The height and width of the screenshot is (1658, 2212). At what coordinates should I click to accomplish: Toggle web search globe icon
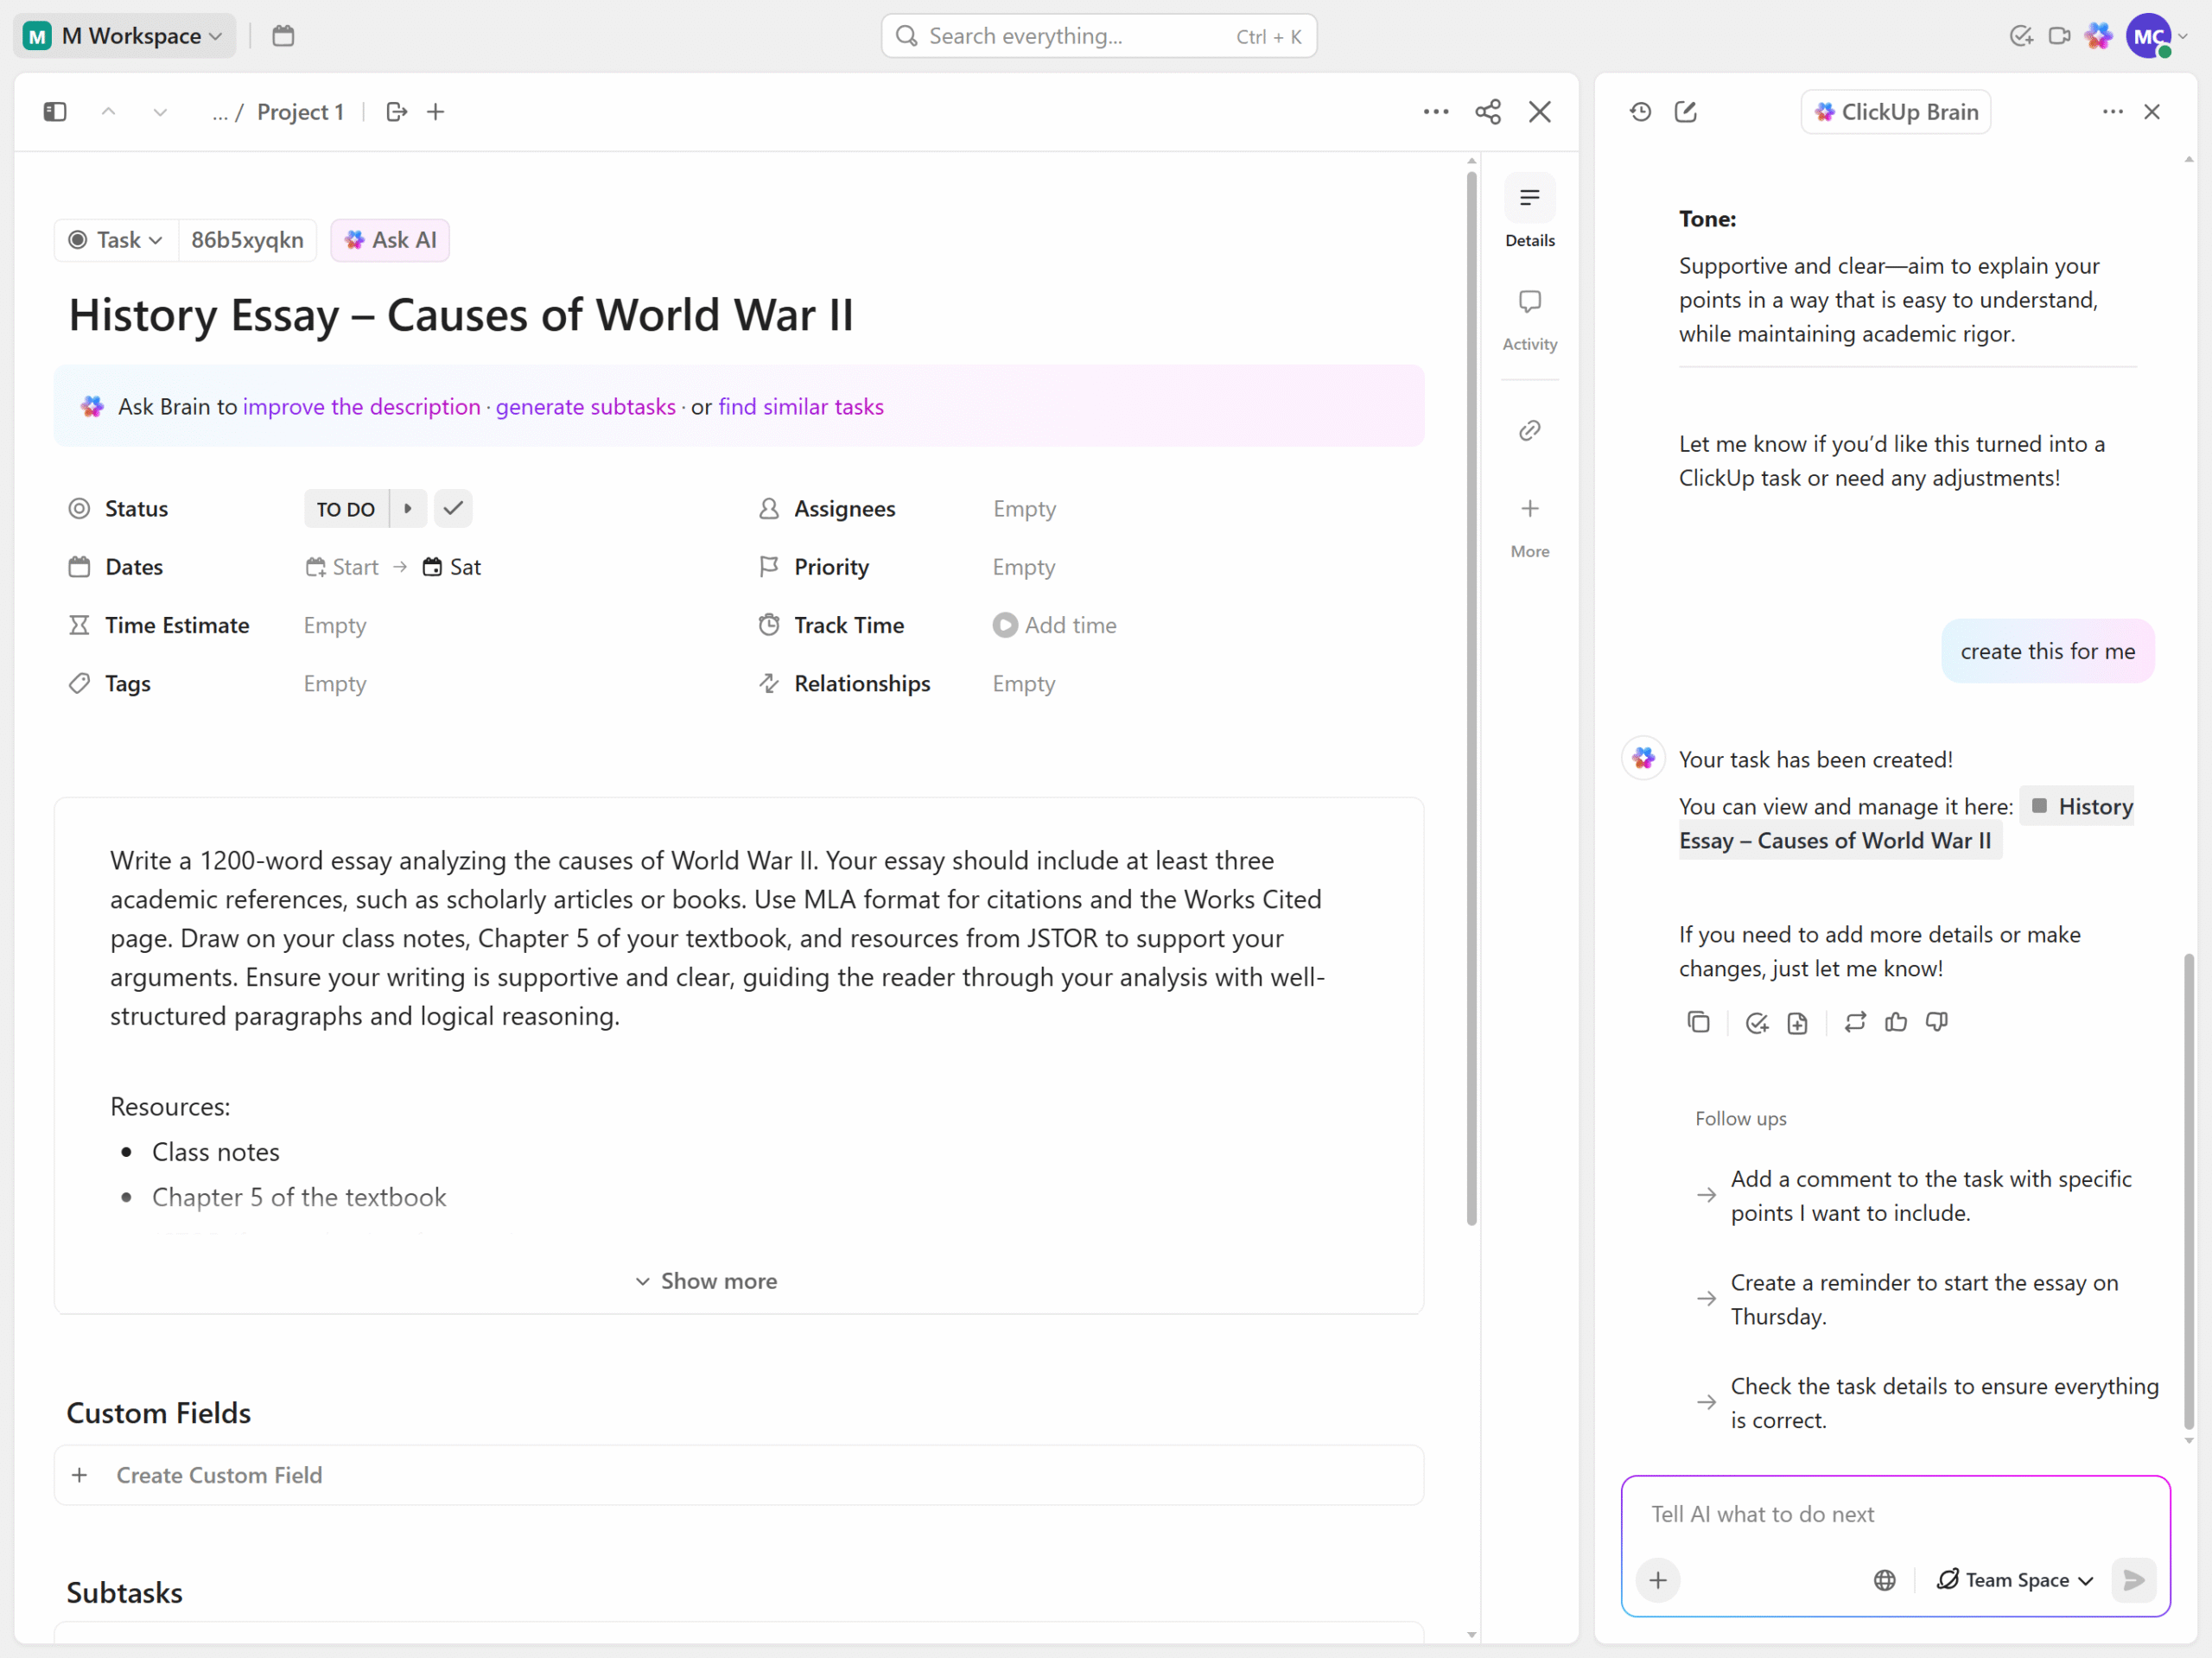[1884, 1580]
